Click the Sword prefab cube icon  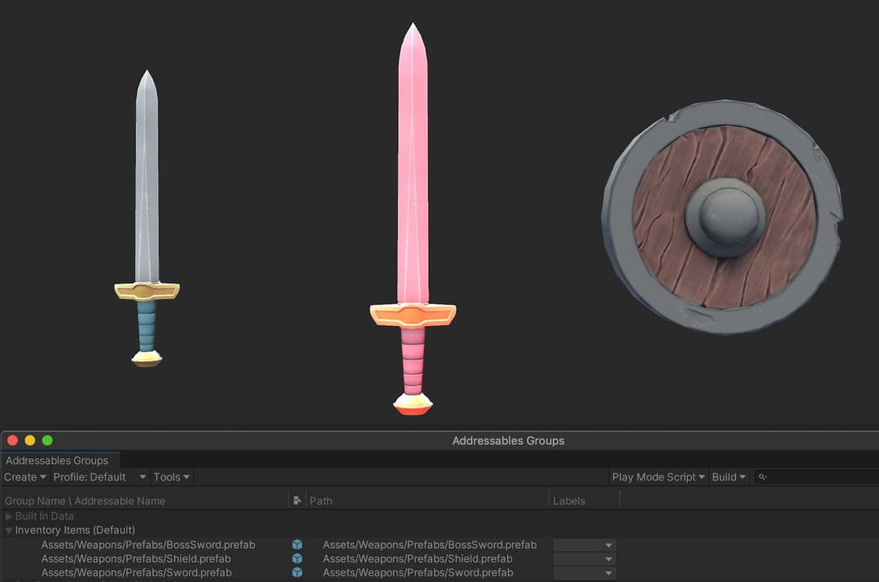click(297, 572)
